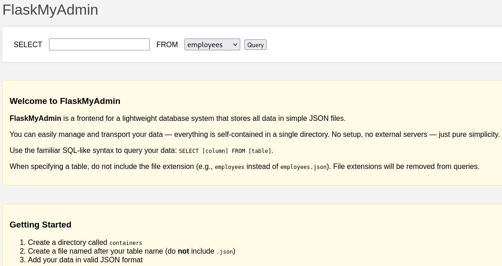Click the 'File extensions will be removed' sentence
Viewport: 502px width, 266px height.
click(406, 167)
